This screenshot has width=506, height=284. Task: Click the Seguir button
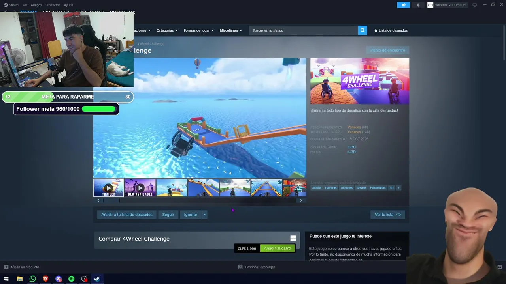tap(168, 215)
